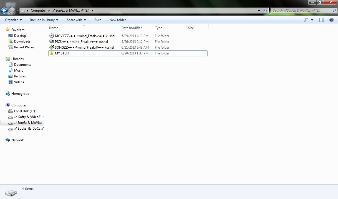Select Homegroup in navigation pane
This screenshot has height=199, width=338.
point(20,94)
